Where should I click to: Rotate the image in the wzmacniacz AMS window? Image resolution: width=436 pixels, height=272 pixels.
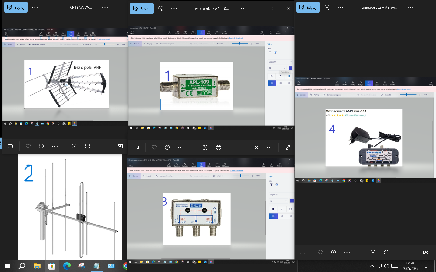pos(327,7)
